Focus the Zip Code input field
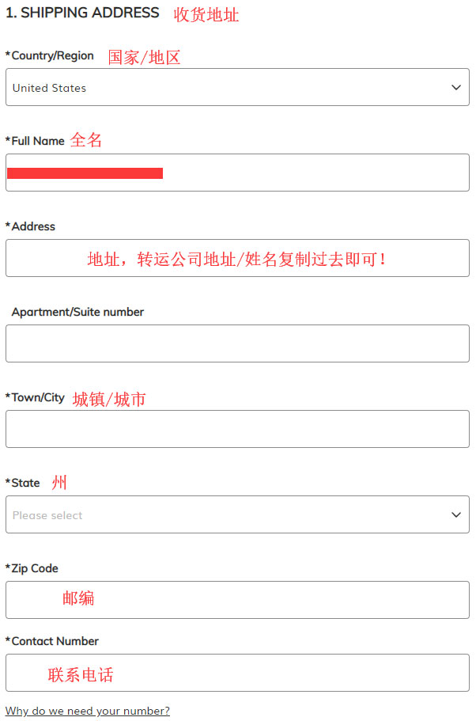Viewport: 476px width, 721px height. point(237,601)
